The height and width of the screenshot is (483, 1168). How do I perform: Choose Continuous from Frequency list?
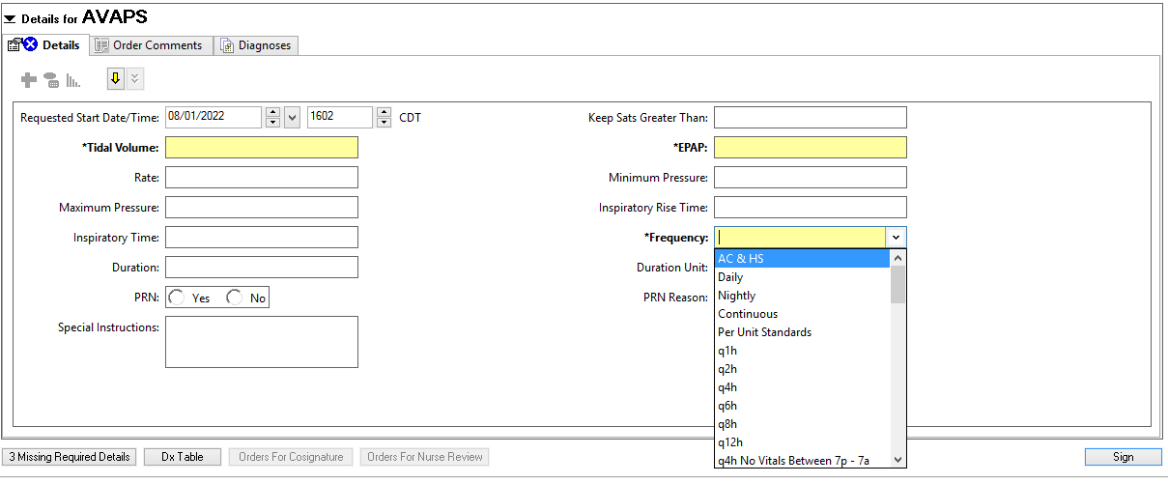tap(802, 313)
